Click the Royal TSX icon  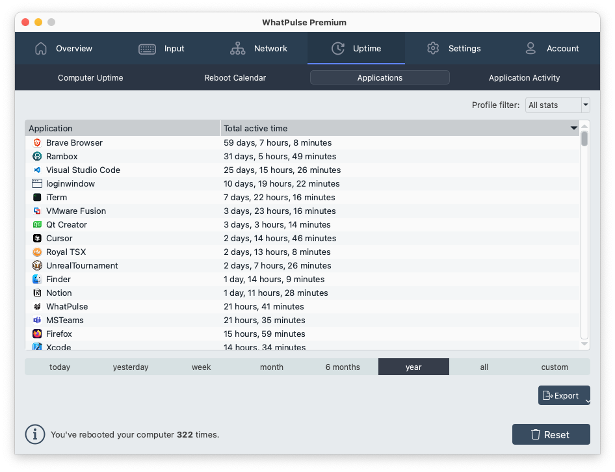tap(37, 252)
